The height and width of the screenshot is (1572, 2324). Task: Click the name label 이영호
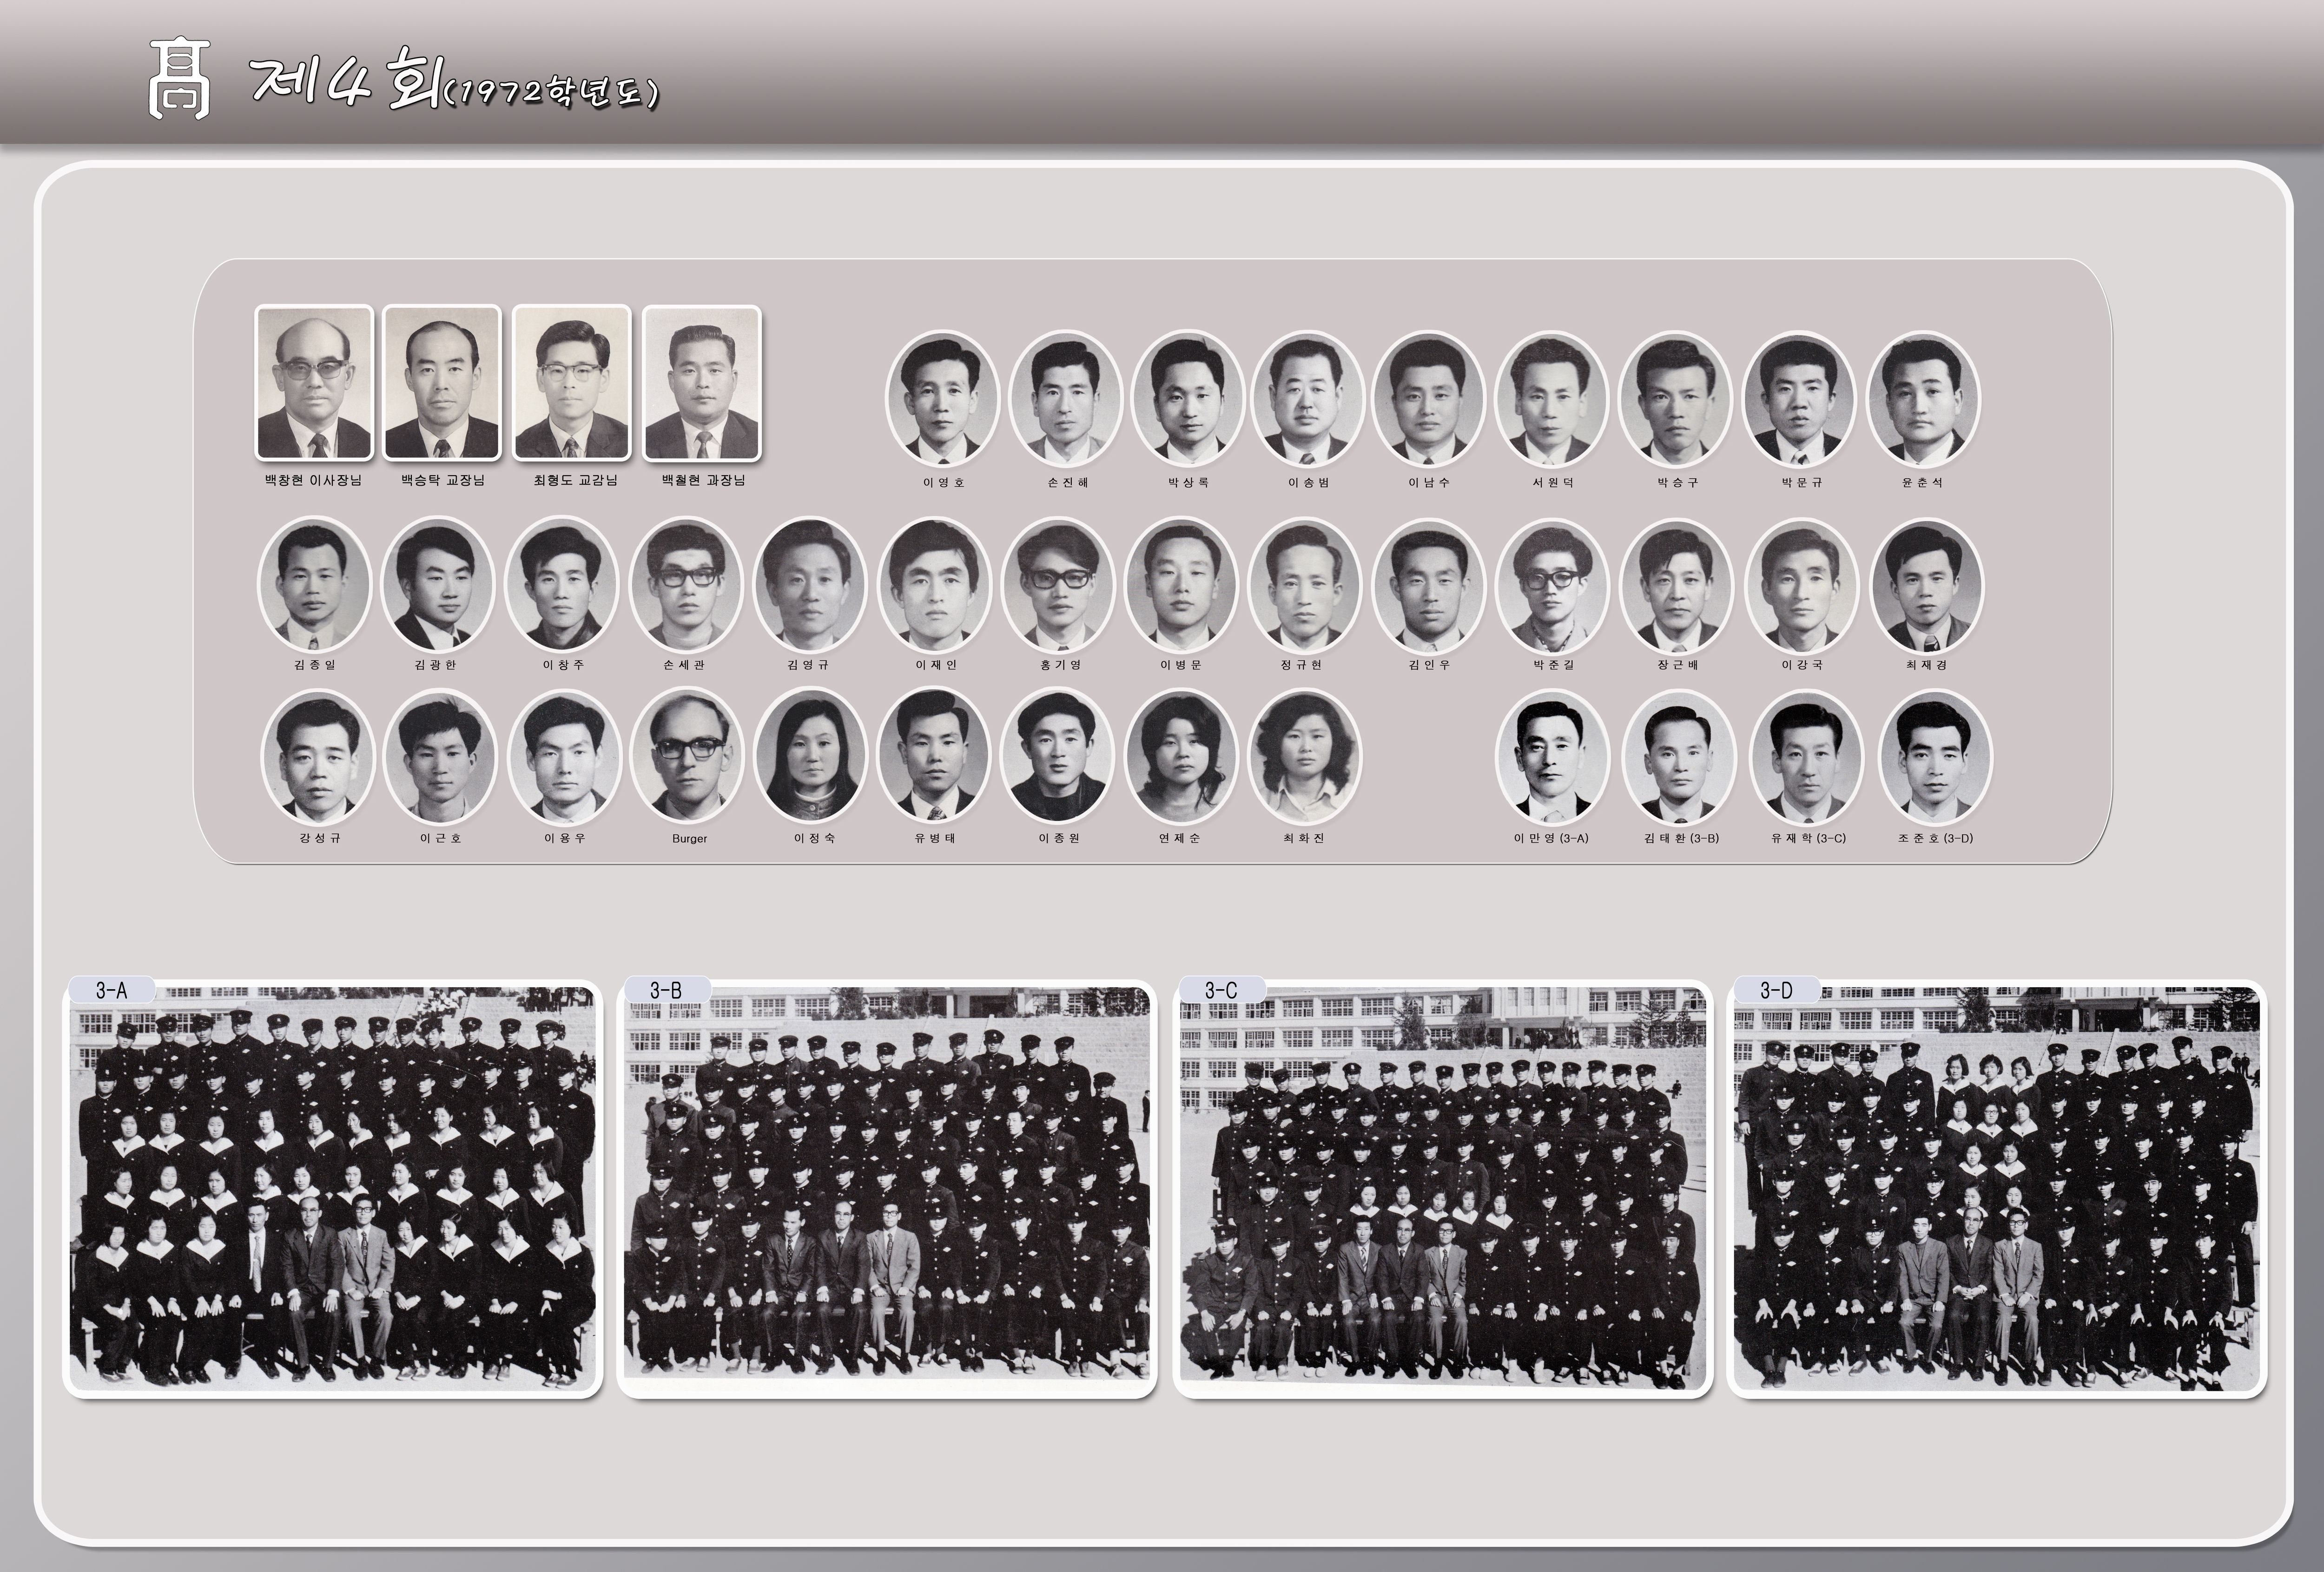(943, 482)
